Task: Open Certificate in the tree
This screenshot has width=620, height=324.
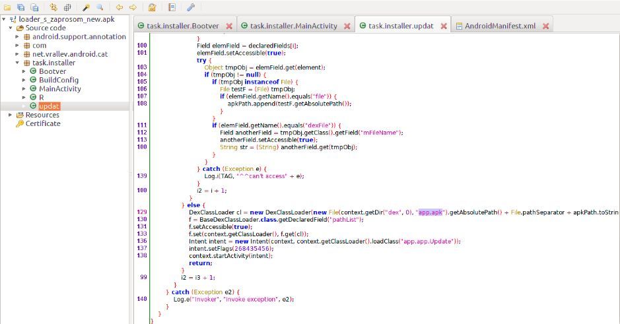Action: [x=42, y=123]
